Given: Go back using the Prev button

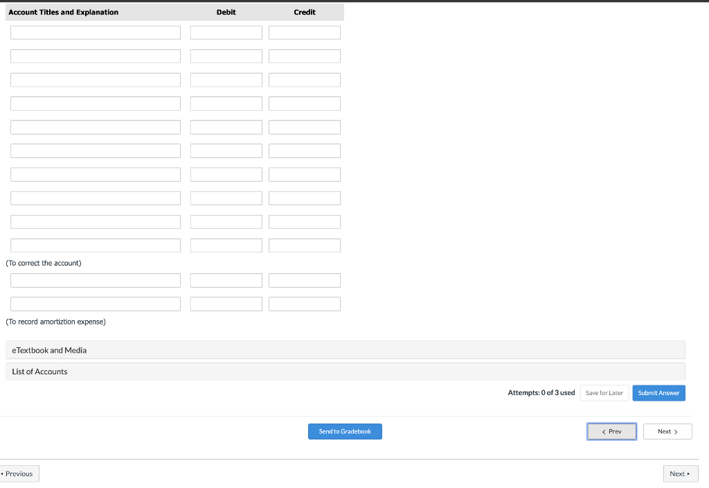Looking at the screenshot, I should (x=612, y=431).
